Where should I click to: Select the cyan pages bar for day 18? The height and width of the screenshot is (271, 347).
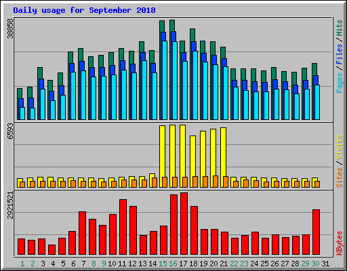[x=195, y=85]
